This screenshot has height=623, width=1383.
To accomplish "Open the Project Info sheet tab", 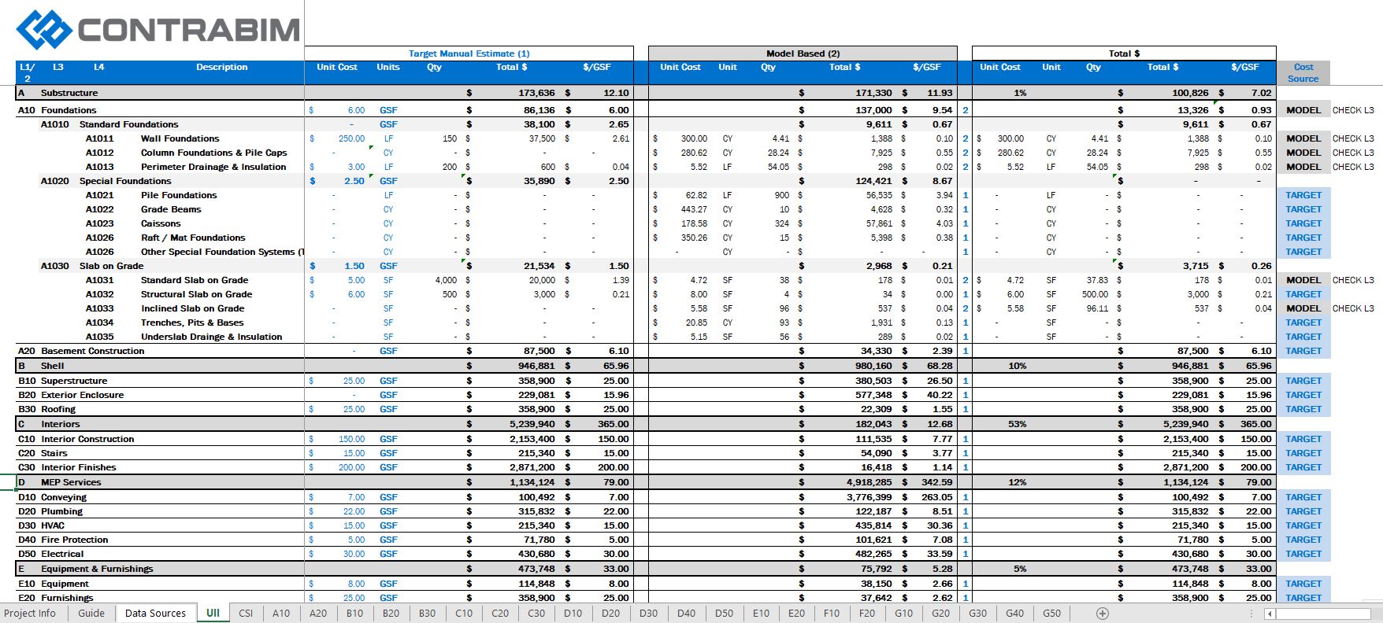I will 30,614.
